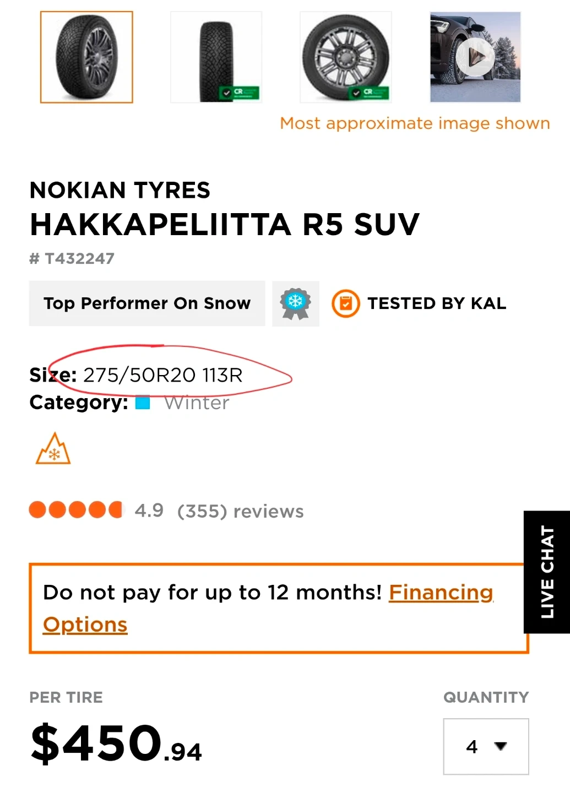Click the mountain snowflake winter symbol

53,449
